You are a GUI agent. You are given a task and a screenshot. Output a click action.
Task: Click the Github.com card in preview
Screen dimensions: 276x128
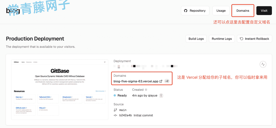tap(25, 110)
